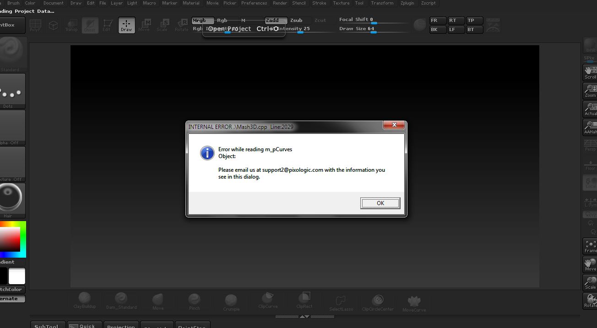This screenshot has height=328, width=597.
Task: Select the SelectLasso brush icon
Action: point(341,303)
